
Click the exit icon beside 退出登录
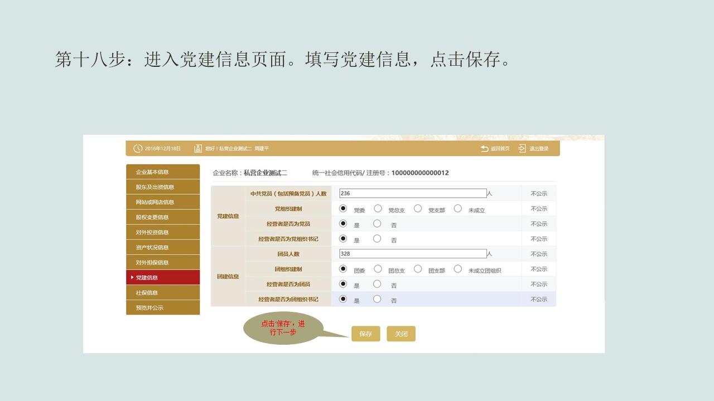pyautogui.click(x=522, y=149)
